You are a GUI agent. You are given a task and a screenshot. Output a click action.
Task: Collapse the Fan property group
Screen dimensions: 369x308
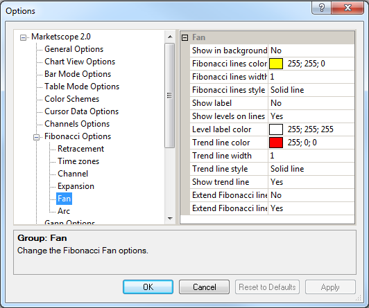point(185,37)
